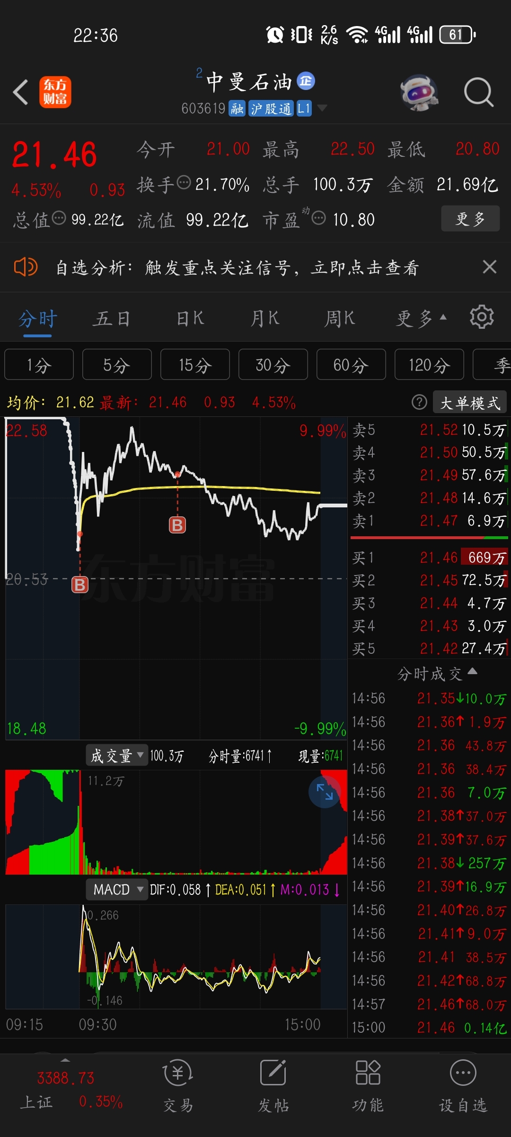The height and width of the screenshot is (1137, 511).
Task: Select 买1 order row at 21.46
Action: (429, 558)
